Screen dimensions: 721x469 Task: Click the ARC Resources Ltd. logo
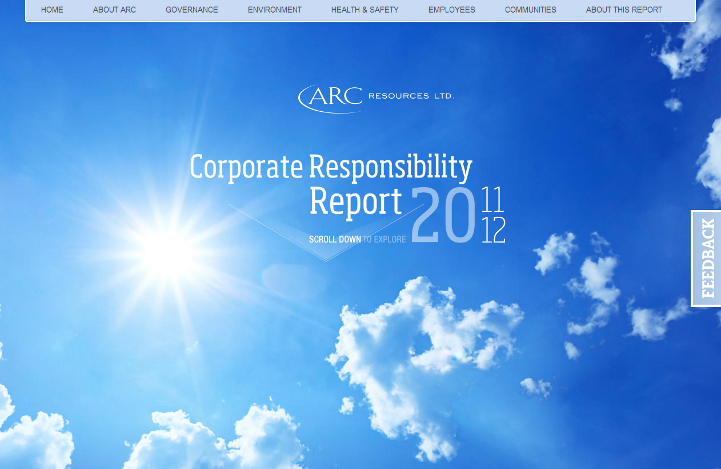coord(376,98)
